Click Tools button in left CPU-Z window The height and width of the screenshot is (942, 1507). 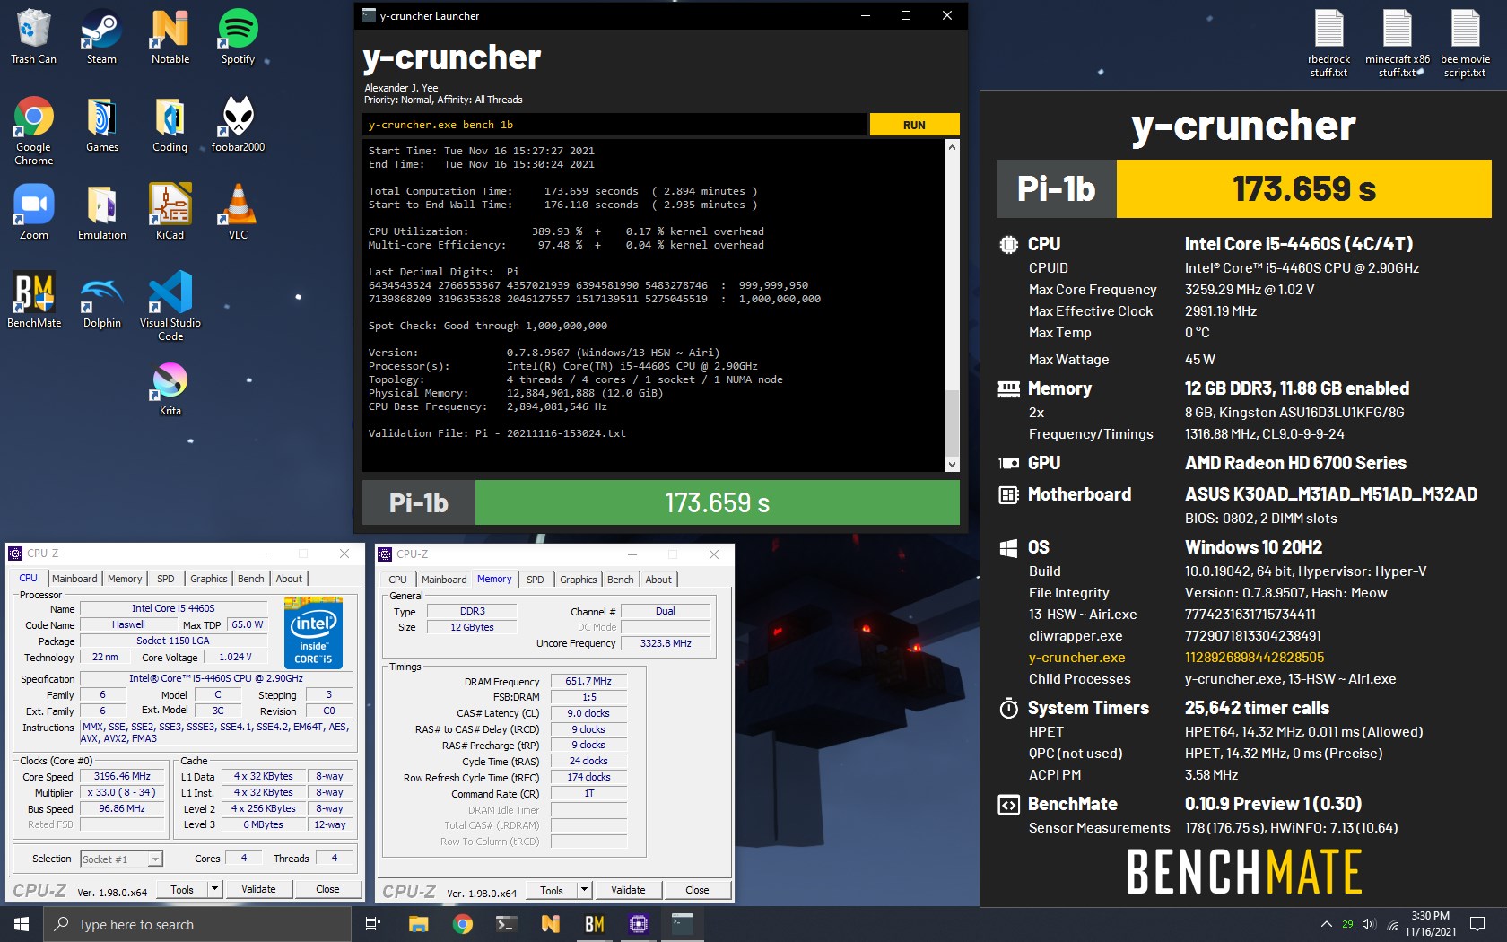[182, 889]
